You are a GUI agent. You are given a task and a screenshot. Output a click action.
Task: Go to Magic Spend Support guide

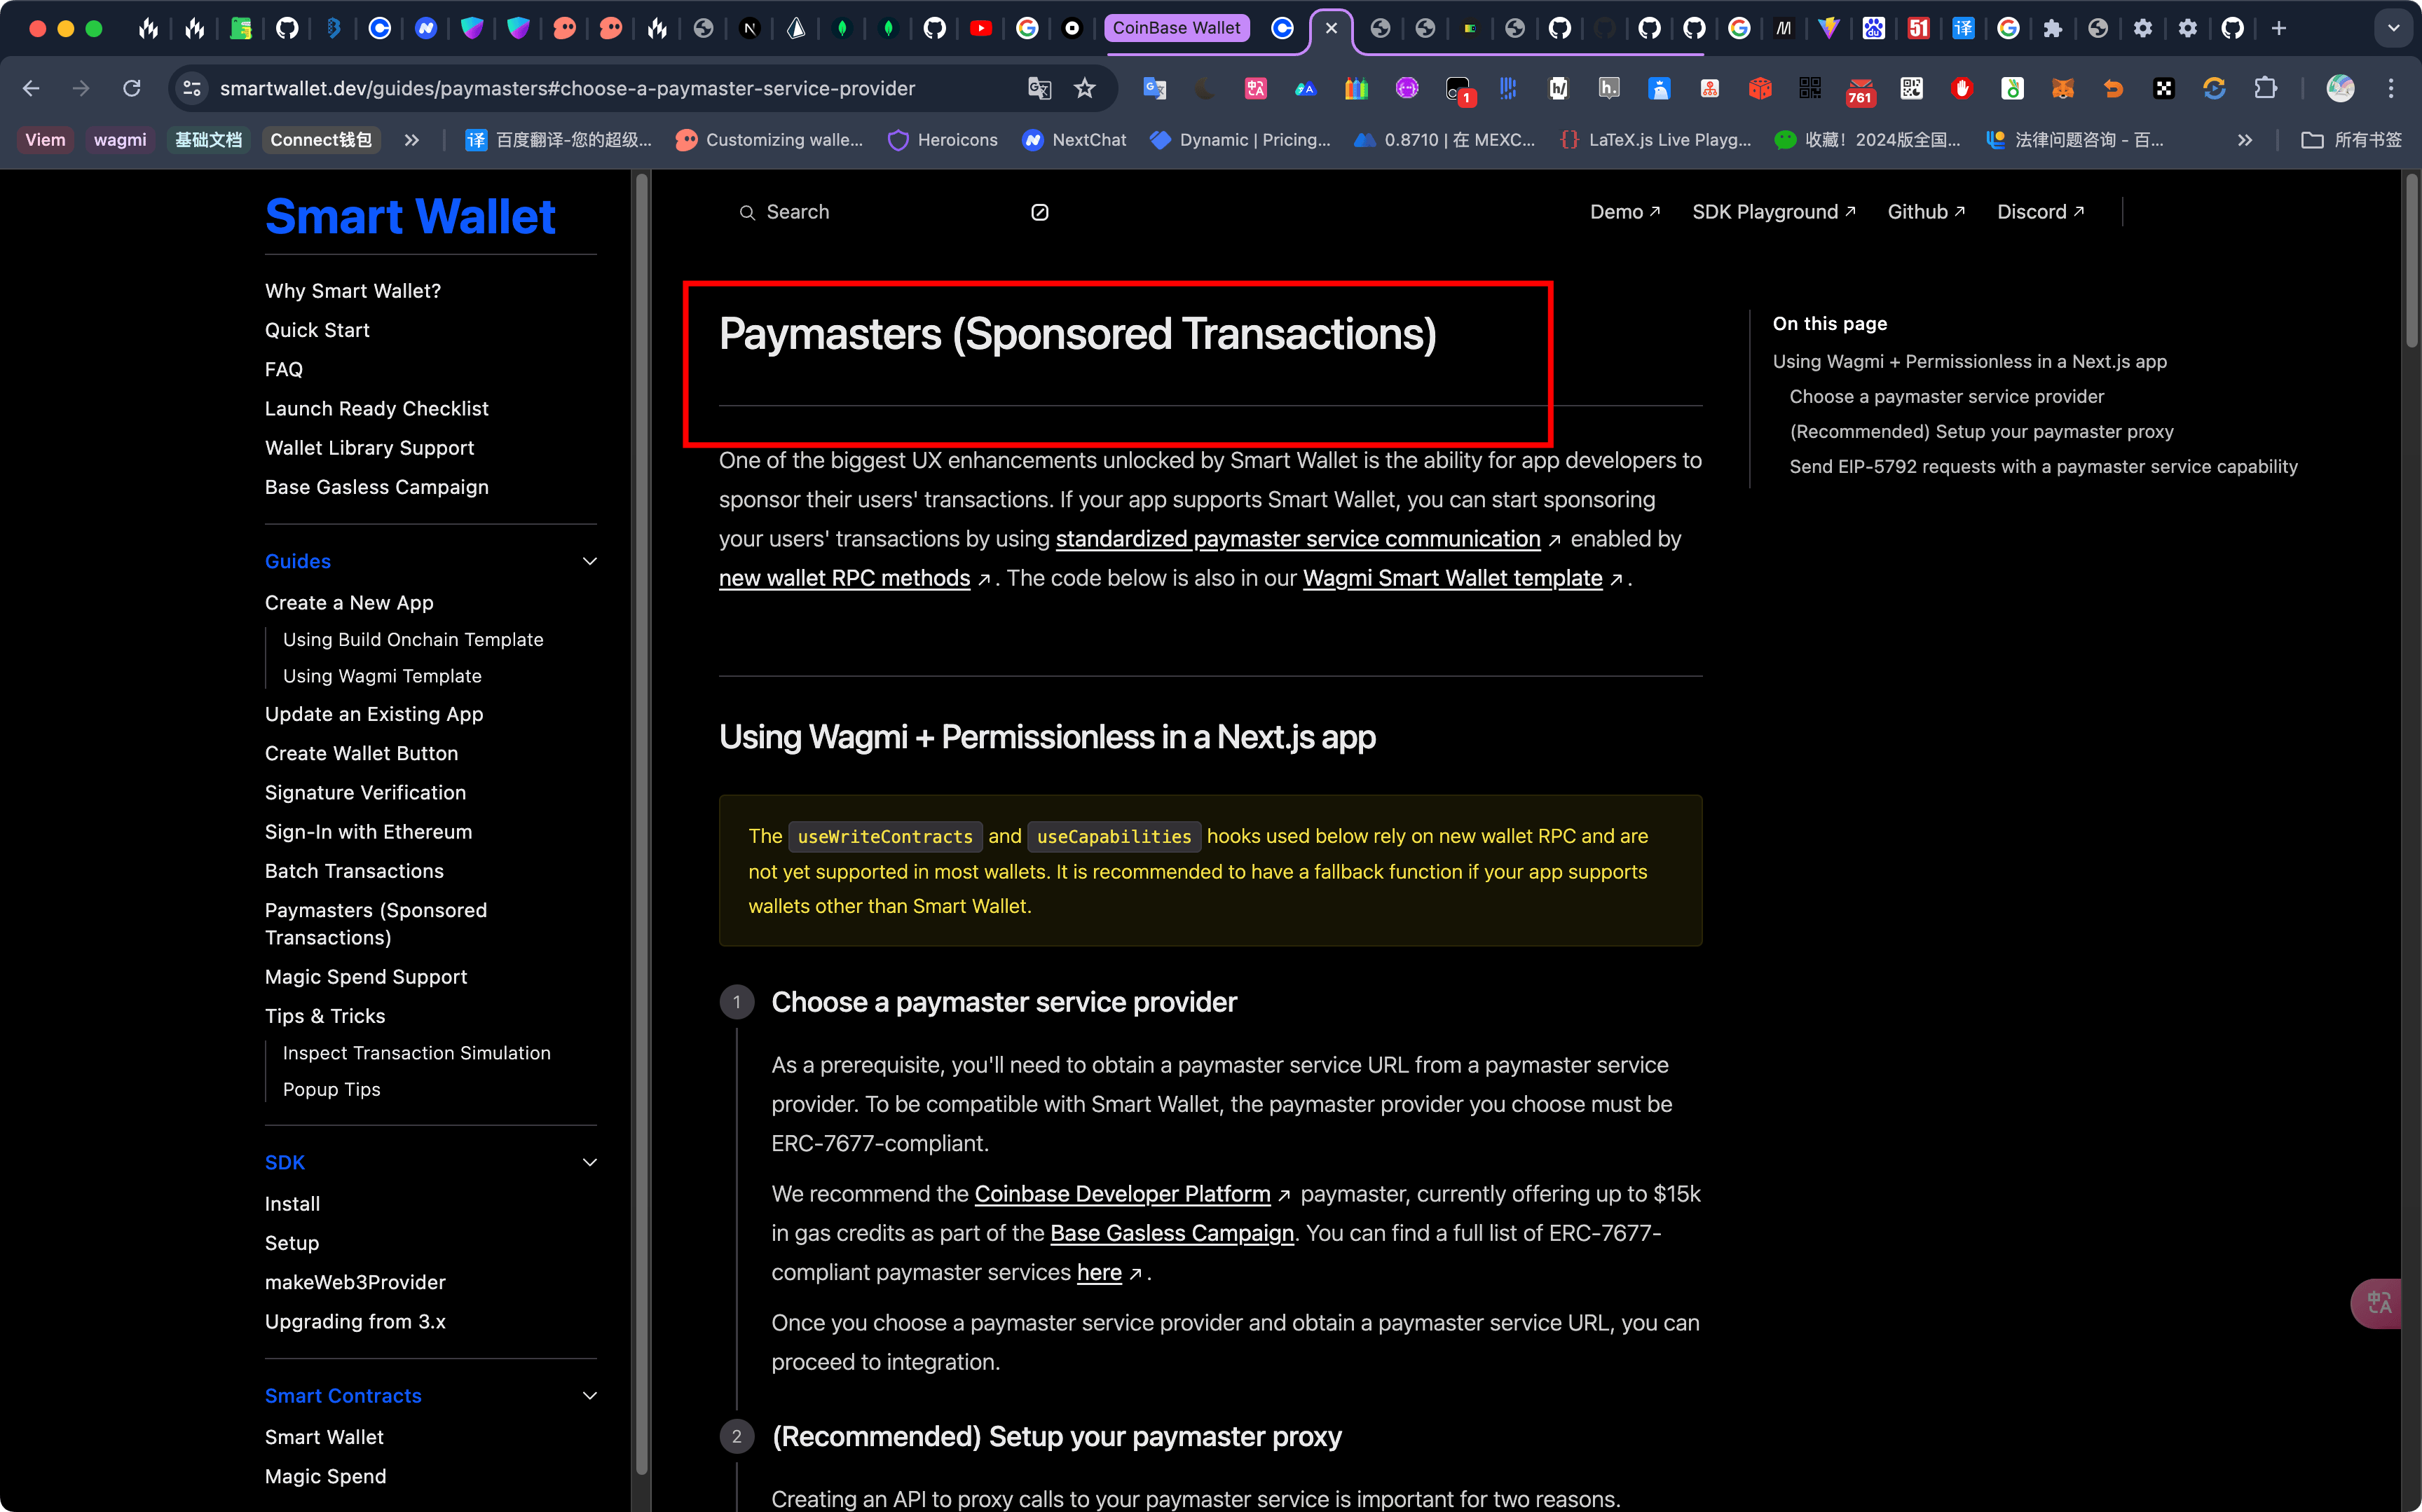coord(366,977)
